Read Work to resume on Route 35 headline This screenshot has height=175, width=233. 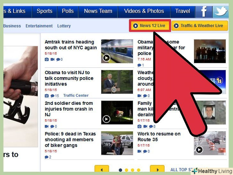[x=159, y=137]
